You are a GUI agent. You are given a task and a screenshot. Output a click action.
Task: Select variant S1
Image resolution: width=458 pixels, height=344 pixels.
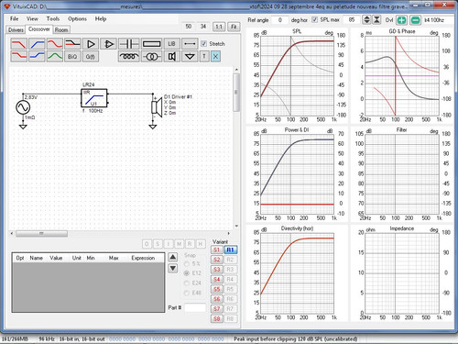(216, 250)
